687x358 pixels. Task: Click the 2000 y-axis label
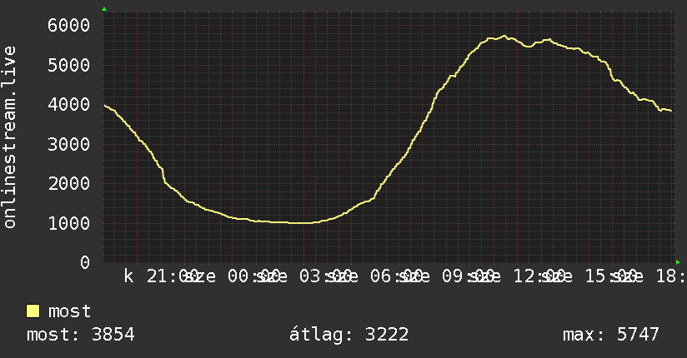[x=69, y=184]
